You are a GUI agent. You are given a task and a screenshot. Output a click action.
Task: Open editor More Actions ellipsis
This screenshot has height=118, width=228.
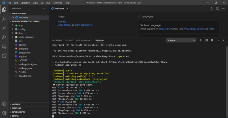point(223,8)
